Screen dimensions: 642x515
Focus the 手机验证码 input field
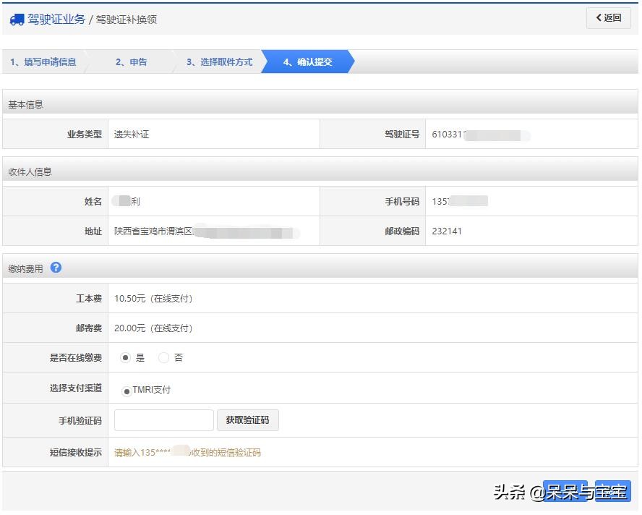click(x=164, y=420)
